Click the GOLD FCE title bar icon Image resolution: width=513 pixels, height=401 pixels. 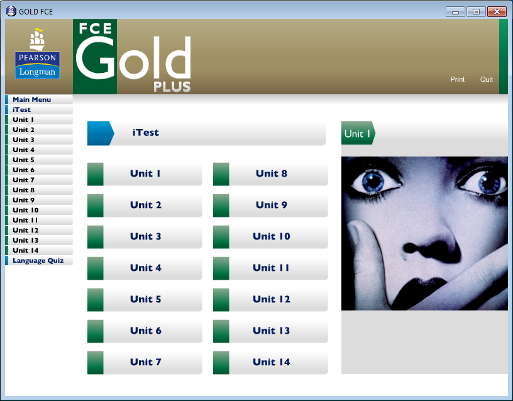11,11
